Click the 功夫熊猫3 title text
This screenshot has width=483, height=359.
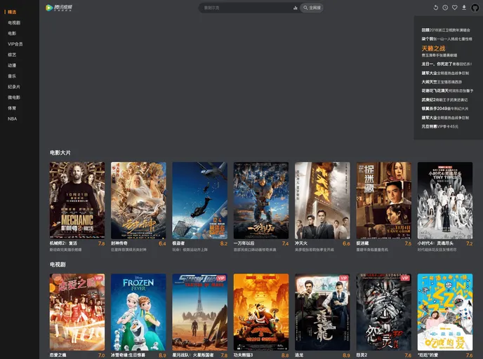(x=243, y=355)
